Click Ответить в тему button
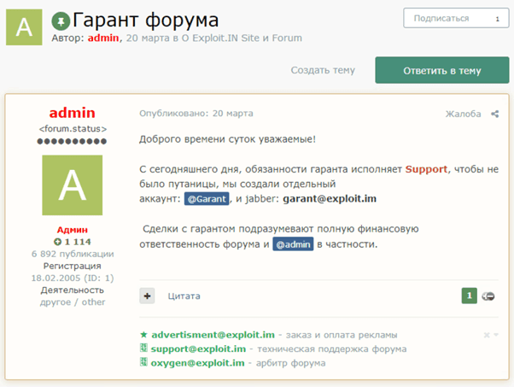 pyautogui.click(x=442, y=70)
